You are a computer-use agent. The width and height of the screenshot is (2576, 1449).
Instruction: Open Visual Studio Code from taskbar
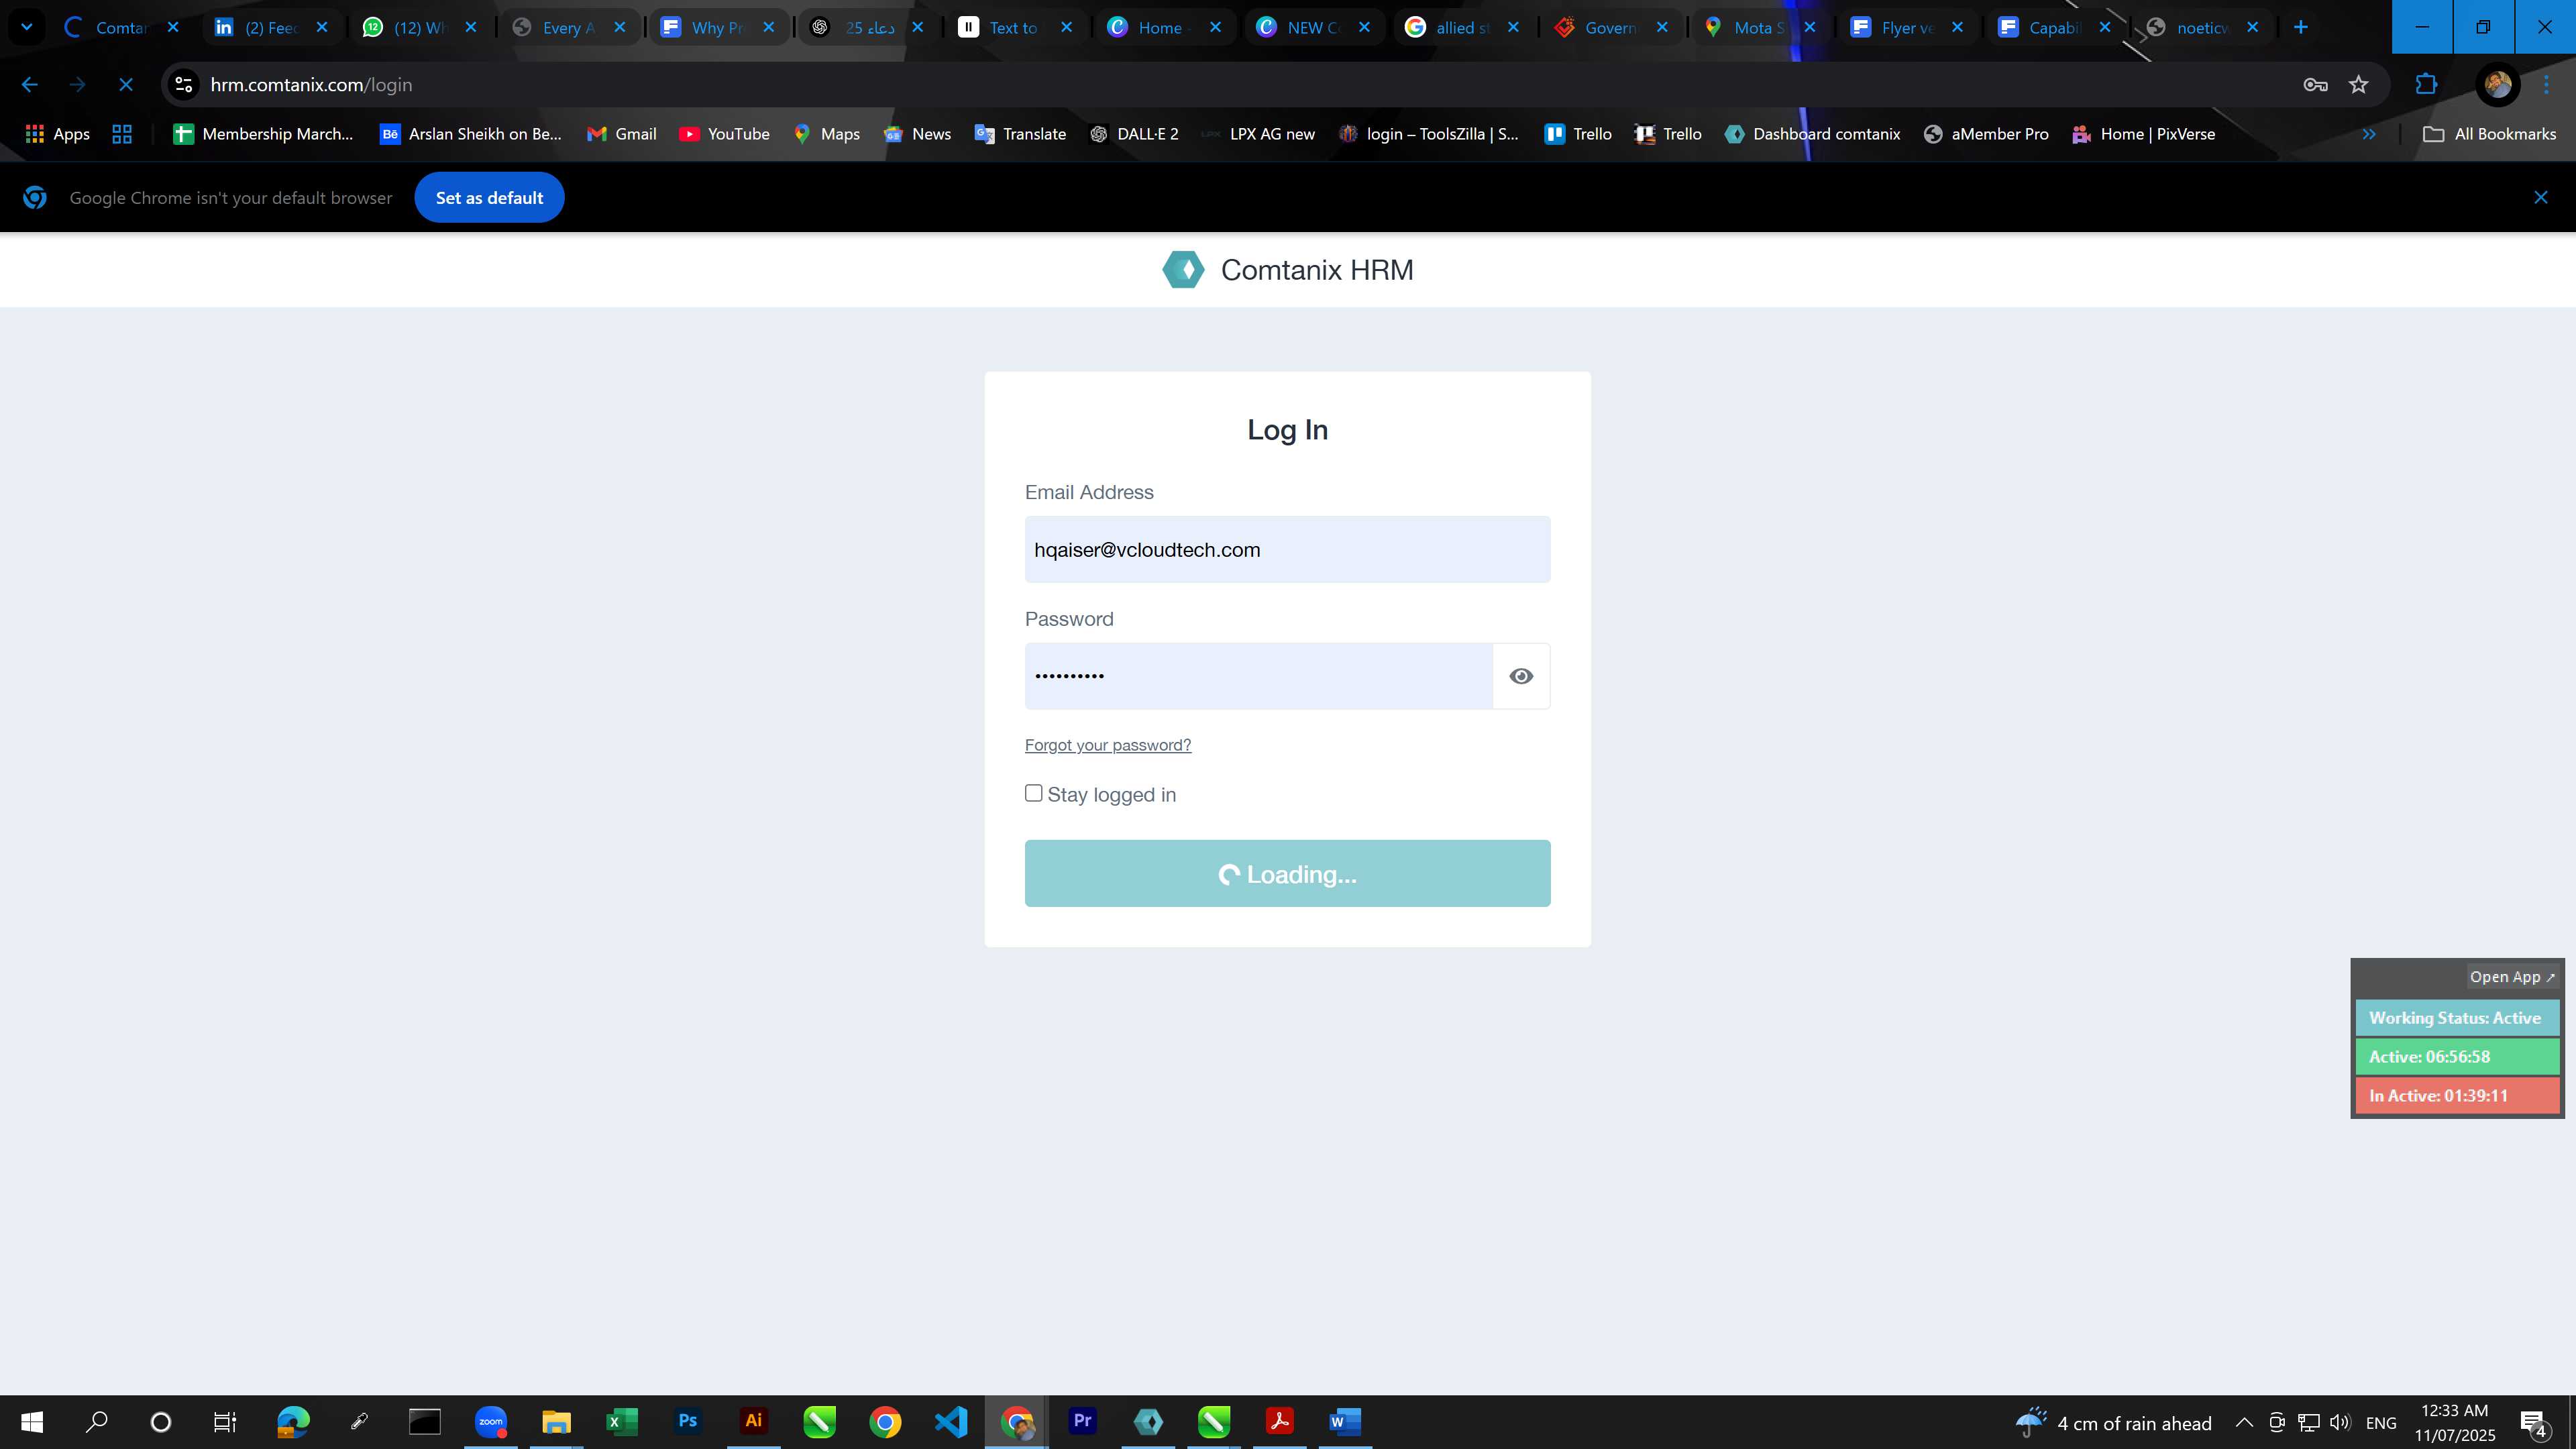point(951,1422)
